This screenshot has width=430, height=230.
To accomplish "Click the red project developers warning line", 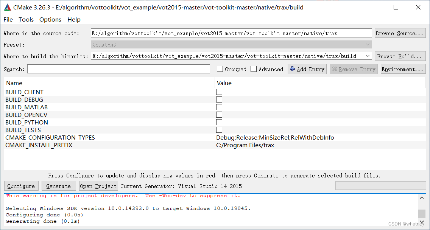I will pyautogui.click(x=123, y=196).
